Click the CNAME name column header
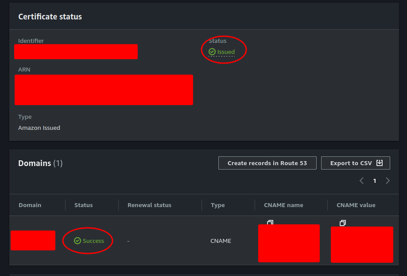The height and width of the screenshot is (276, 407). (283, 205)
